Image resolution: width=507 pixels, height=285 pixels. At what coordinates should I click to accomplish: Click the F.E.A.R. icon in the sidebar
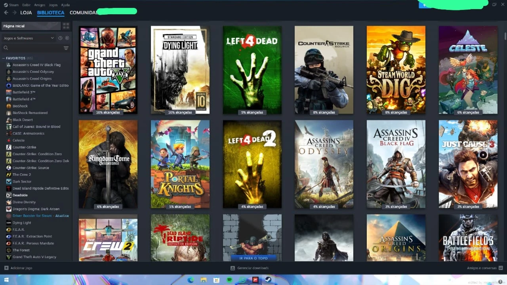9,230
